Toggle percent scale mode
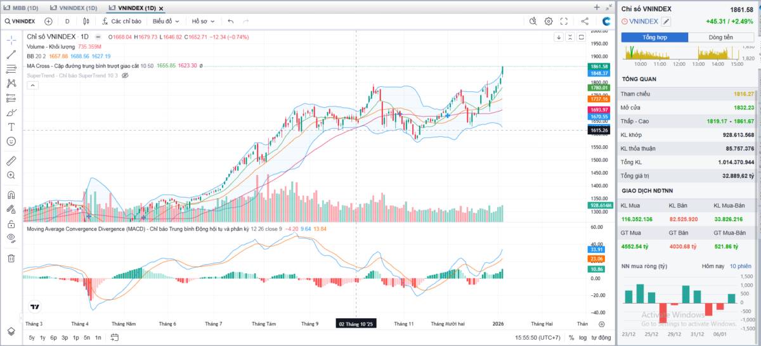 pyautogui.click(x=571, y=337)
